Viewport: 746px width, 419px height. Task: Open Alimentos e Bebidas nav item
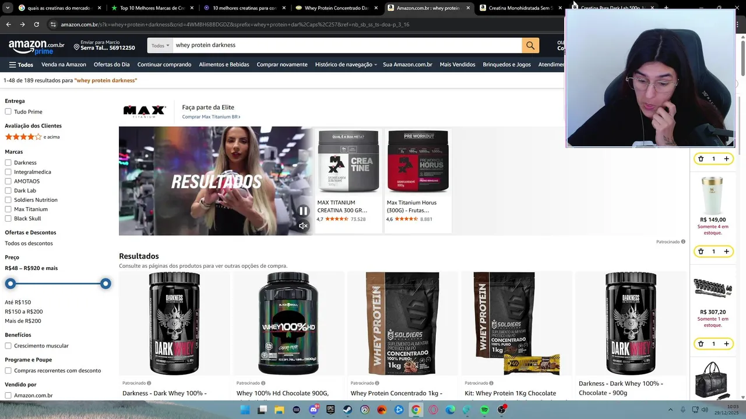click(224, 65)
